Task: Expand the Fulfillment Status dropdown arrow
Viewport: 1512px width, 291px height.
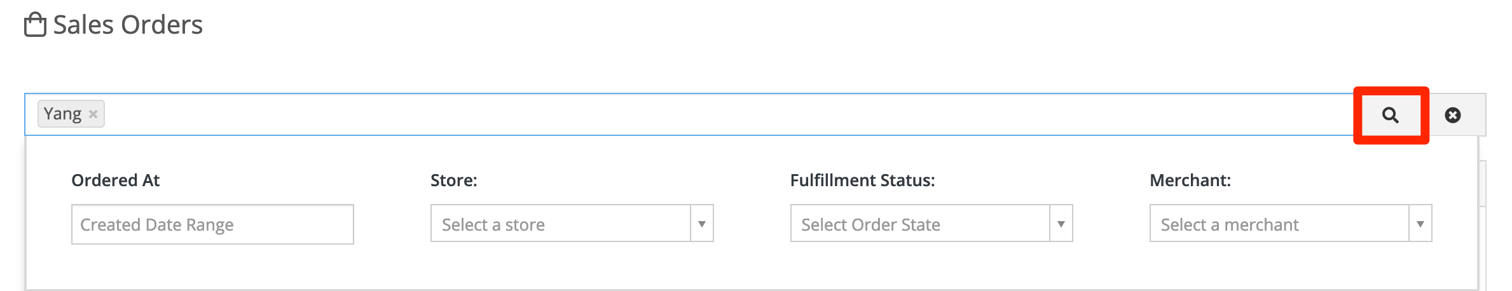Action: [1061, 224]
